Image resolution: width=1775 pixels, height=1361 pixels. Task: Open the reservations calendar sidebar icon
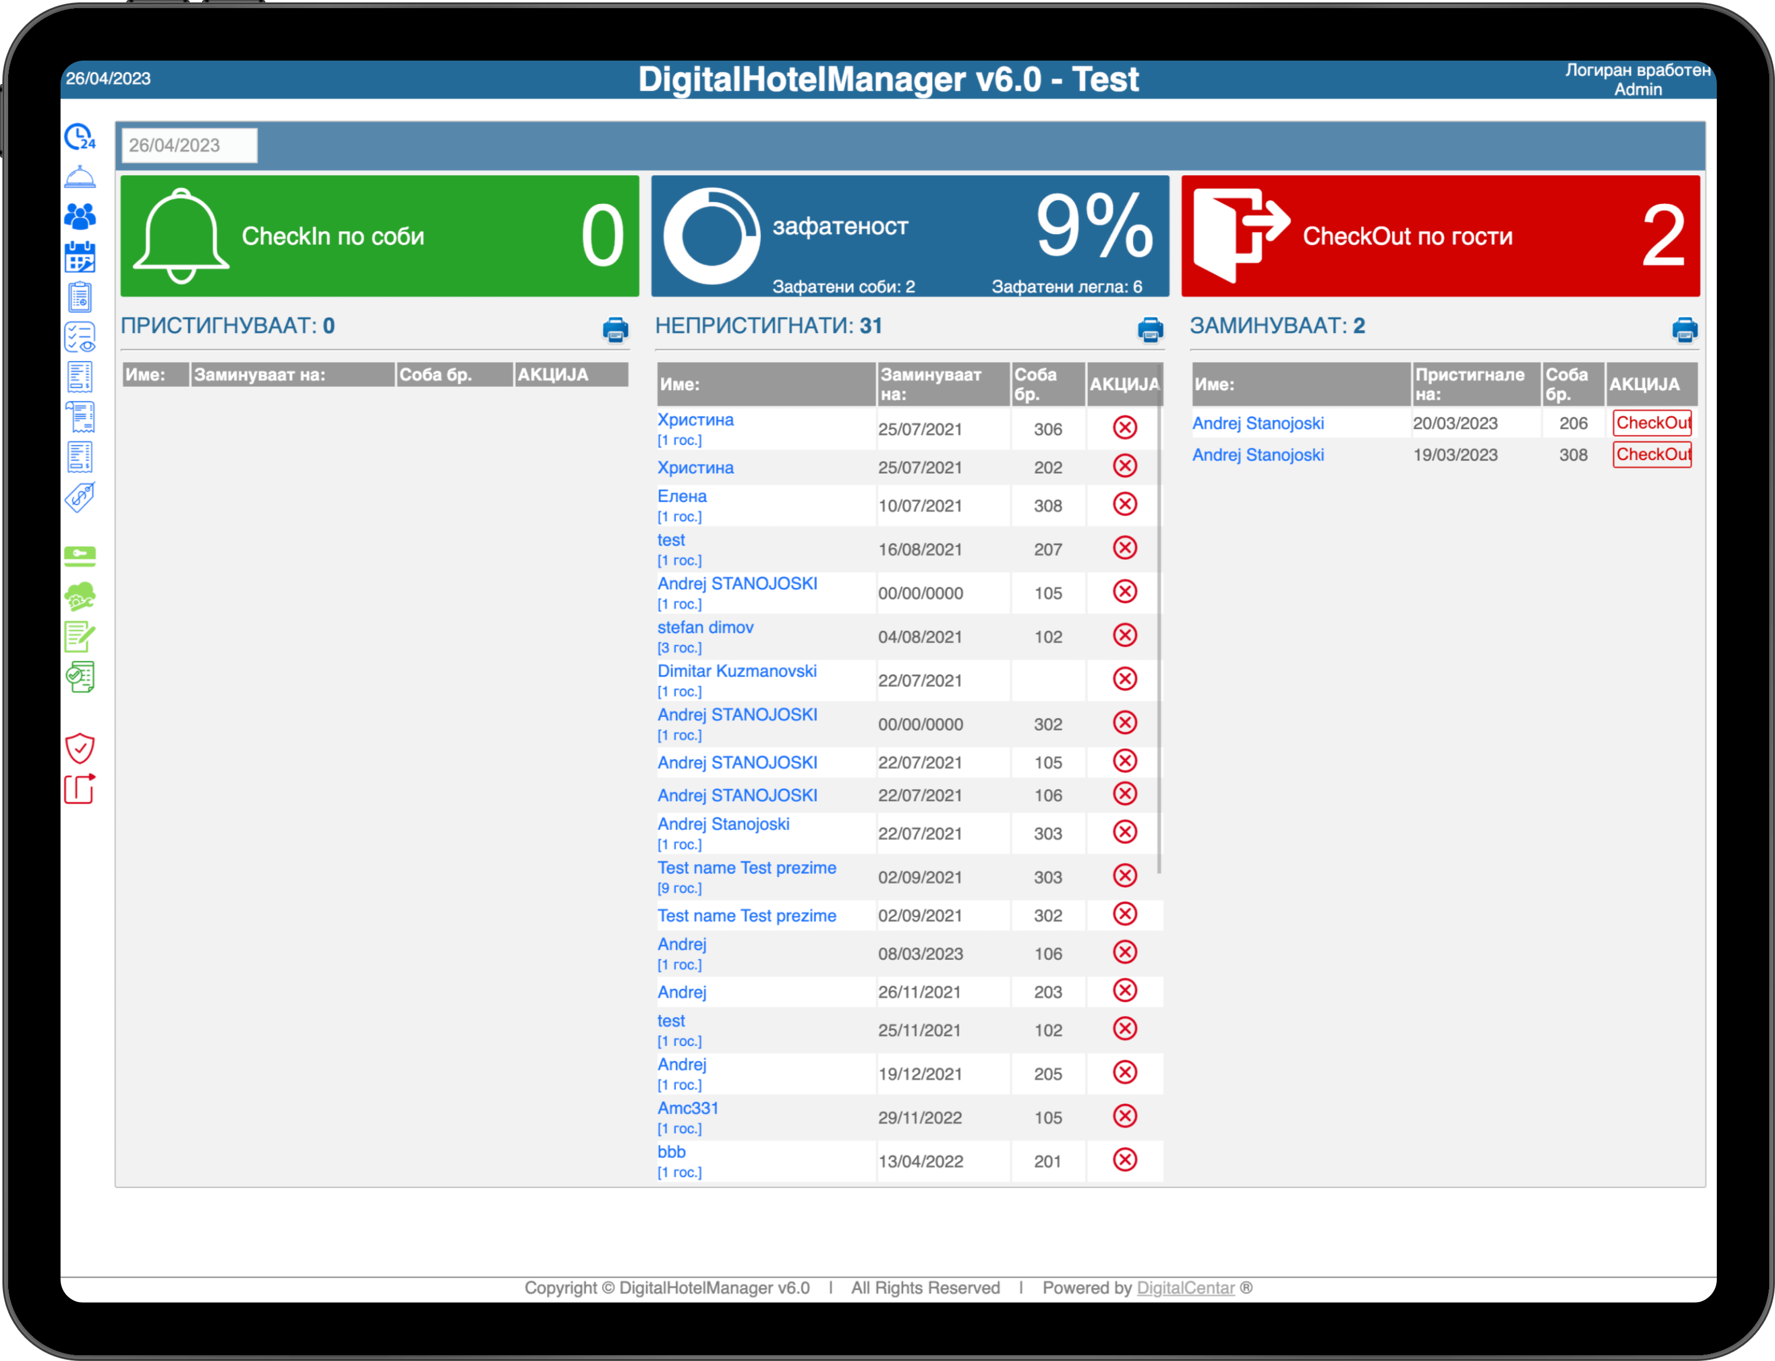[79, 257]
